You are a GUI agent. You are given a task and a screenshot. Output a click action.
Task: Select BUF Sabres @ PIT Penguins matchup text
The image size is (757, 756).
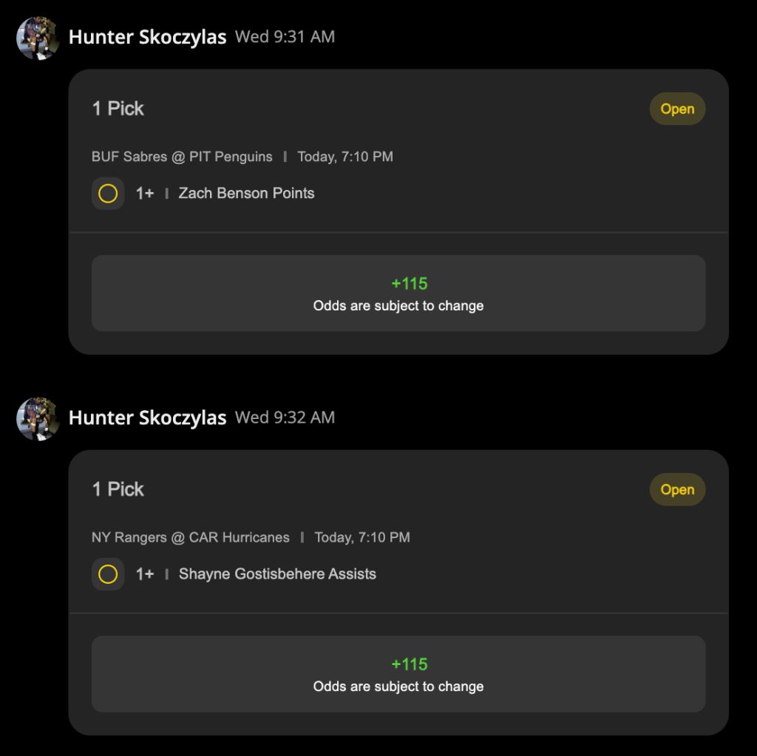tap(182, 157)
